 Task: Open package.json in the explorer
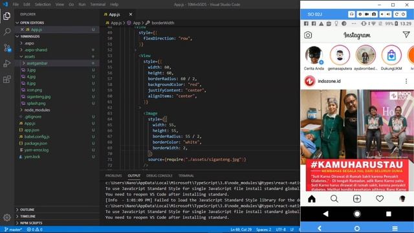57,143
